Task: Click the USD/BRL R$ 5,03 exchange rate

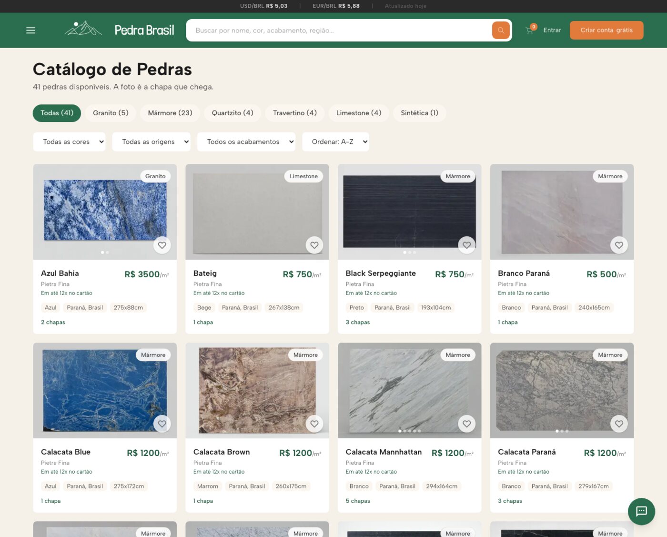Action: 264,6
